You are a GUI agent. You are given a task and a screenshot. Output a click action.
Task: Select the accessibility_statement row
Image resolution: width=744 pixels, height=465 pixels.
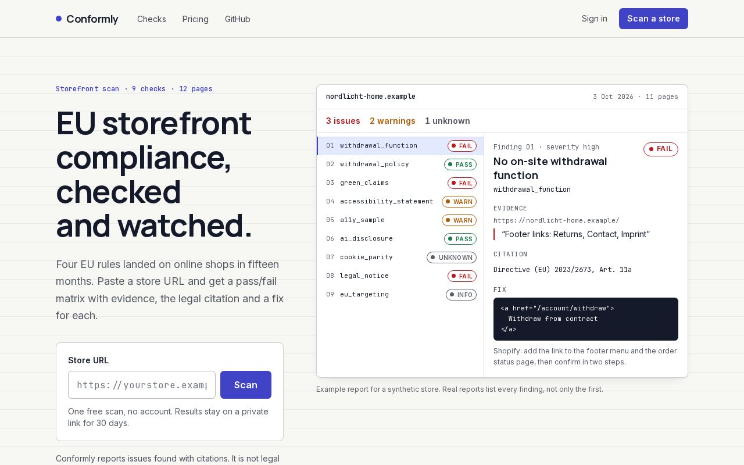click(400, 202)
